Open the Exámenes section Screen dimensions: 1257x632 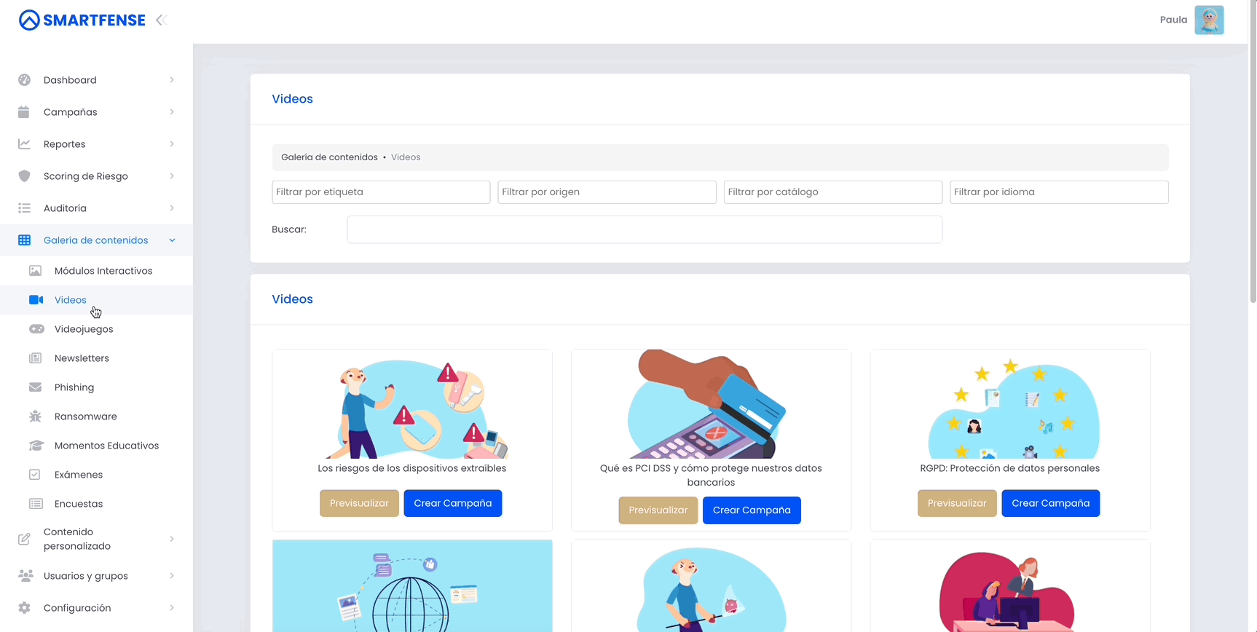tap(96, 475)
